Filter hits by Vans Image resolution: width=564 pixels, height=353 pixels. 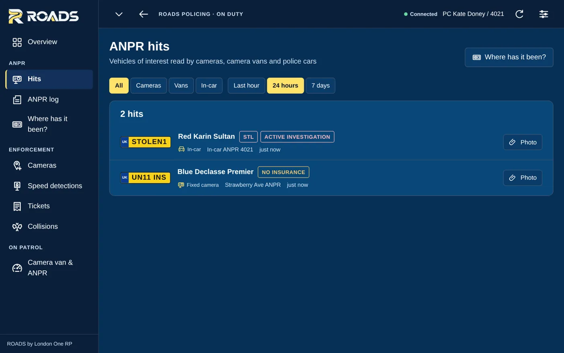[x=181, y=86]
